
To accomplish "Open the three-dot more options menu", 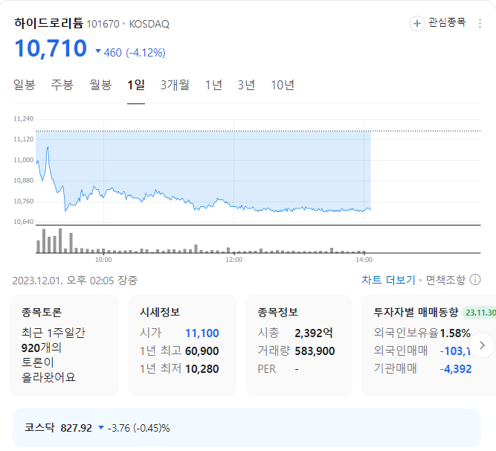I will tap(480, 23).
